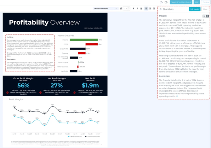Click the font size 11.0 input field
The image size is (211, 148).
click(125, 9)
